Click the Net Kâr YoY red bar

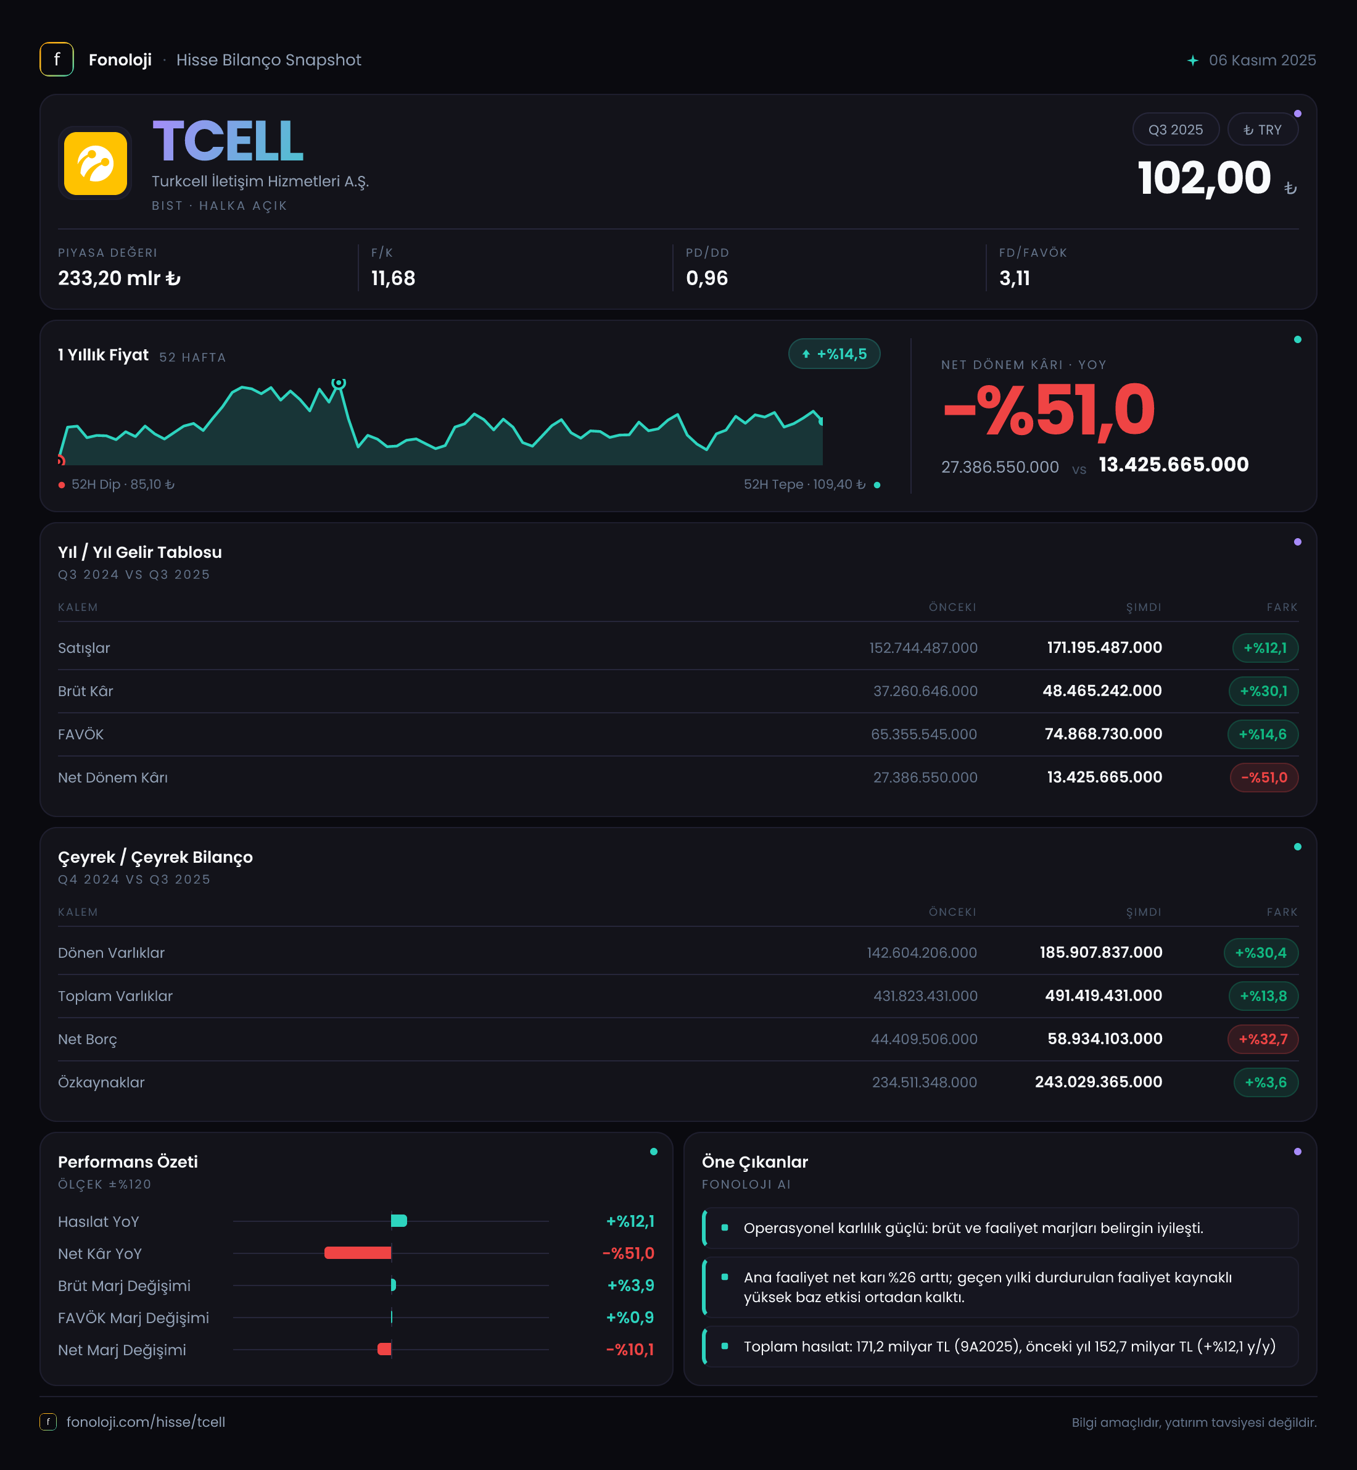pos(358,1253)
